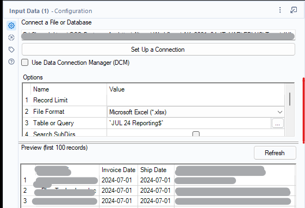This screenshot has width=305, height=208.
Task: Open the Annotation tag icon in sidebar
Action: [x=11, y=50]
